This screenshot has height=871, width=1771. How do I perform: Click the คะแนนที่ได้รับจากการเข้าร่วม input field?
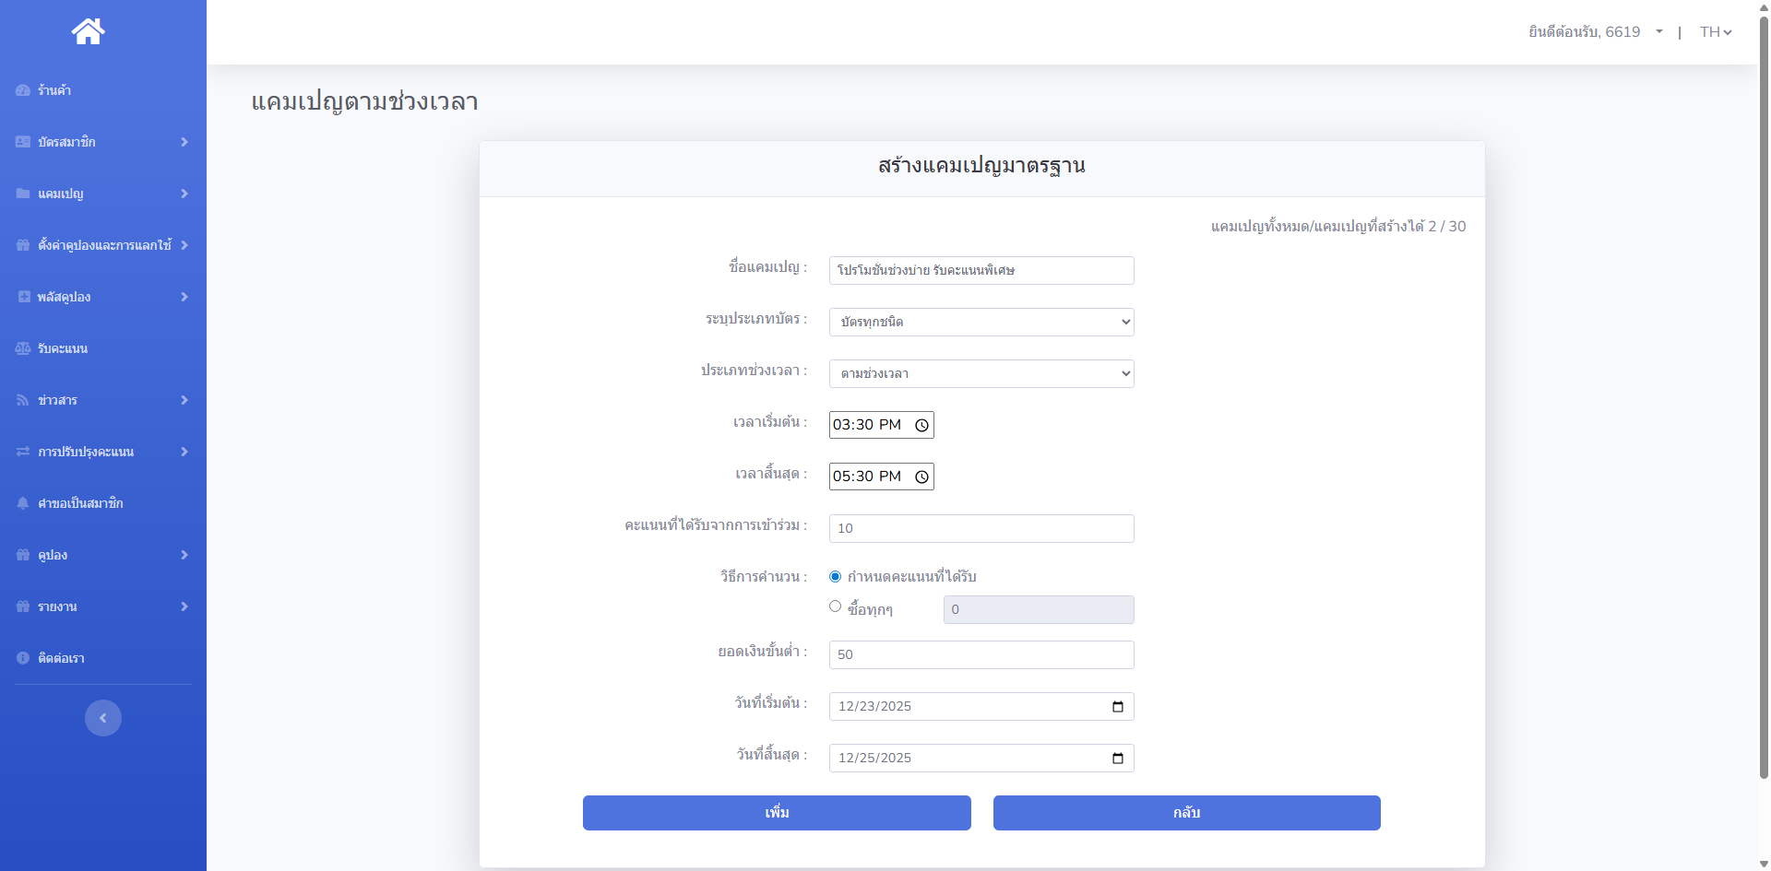point(981,528)
